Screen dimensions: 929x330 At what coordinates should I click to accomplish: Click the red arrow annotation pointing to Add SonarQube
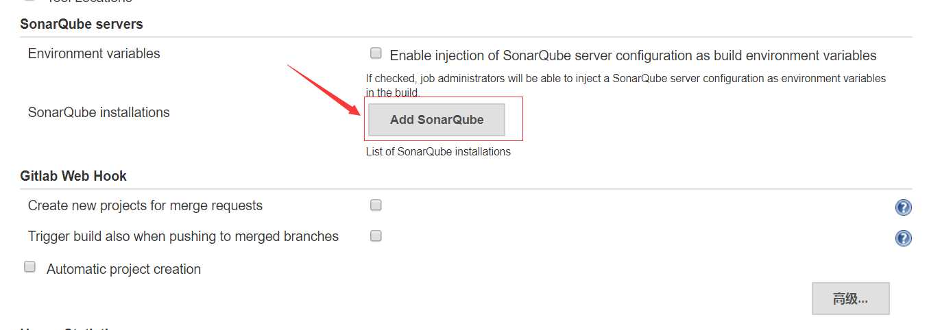(x=325, y=90)
